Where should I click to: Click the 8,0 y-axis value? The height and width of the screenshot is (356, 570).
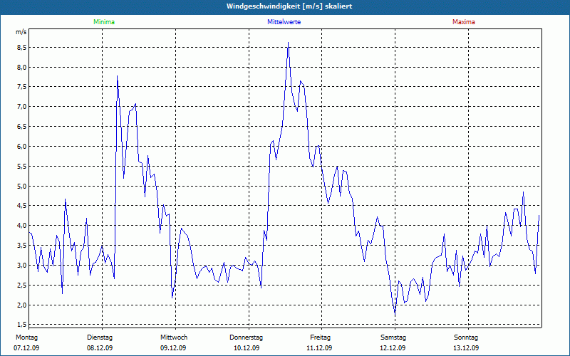click(x=22, y=67)
